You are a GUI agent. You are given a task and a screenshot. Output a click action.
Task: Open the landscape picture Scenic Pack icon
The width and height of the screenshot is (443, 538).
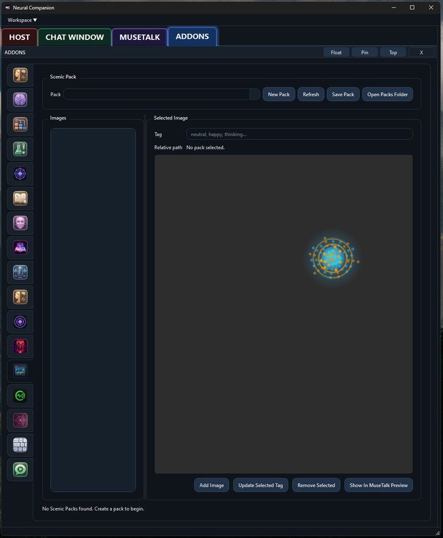(20, 371)
